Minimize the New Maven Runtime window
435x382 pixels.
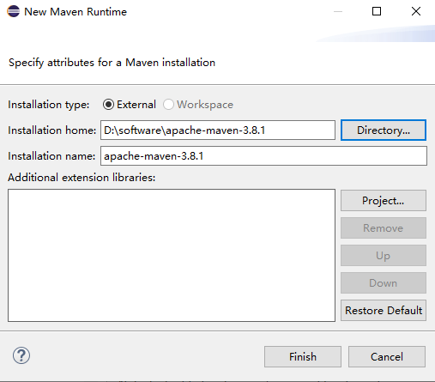point(338,11)
